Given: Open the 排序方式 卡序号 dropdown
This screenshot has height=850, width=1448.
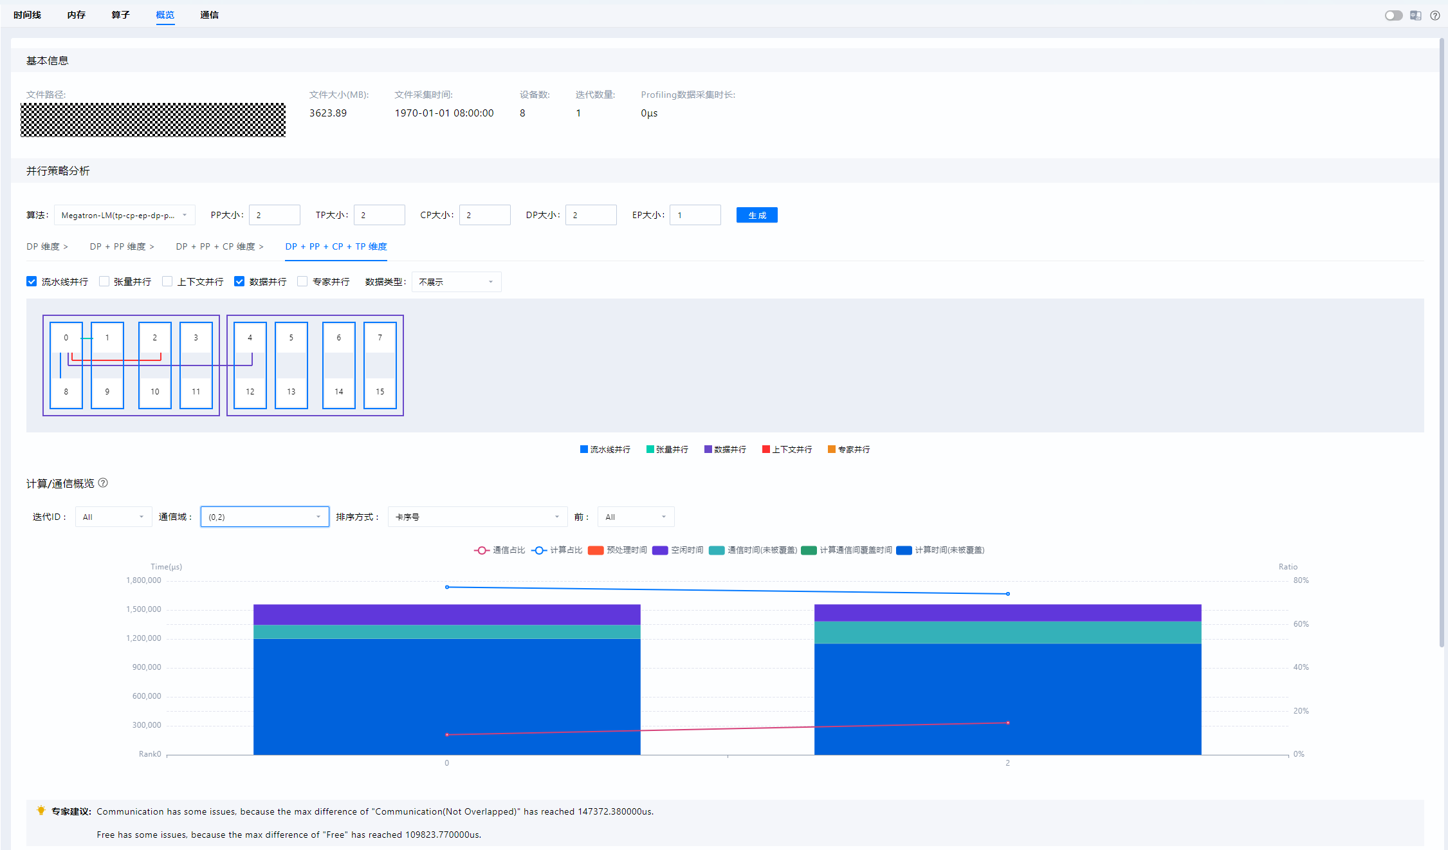Looking at the screenshot, I should 477,517.
